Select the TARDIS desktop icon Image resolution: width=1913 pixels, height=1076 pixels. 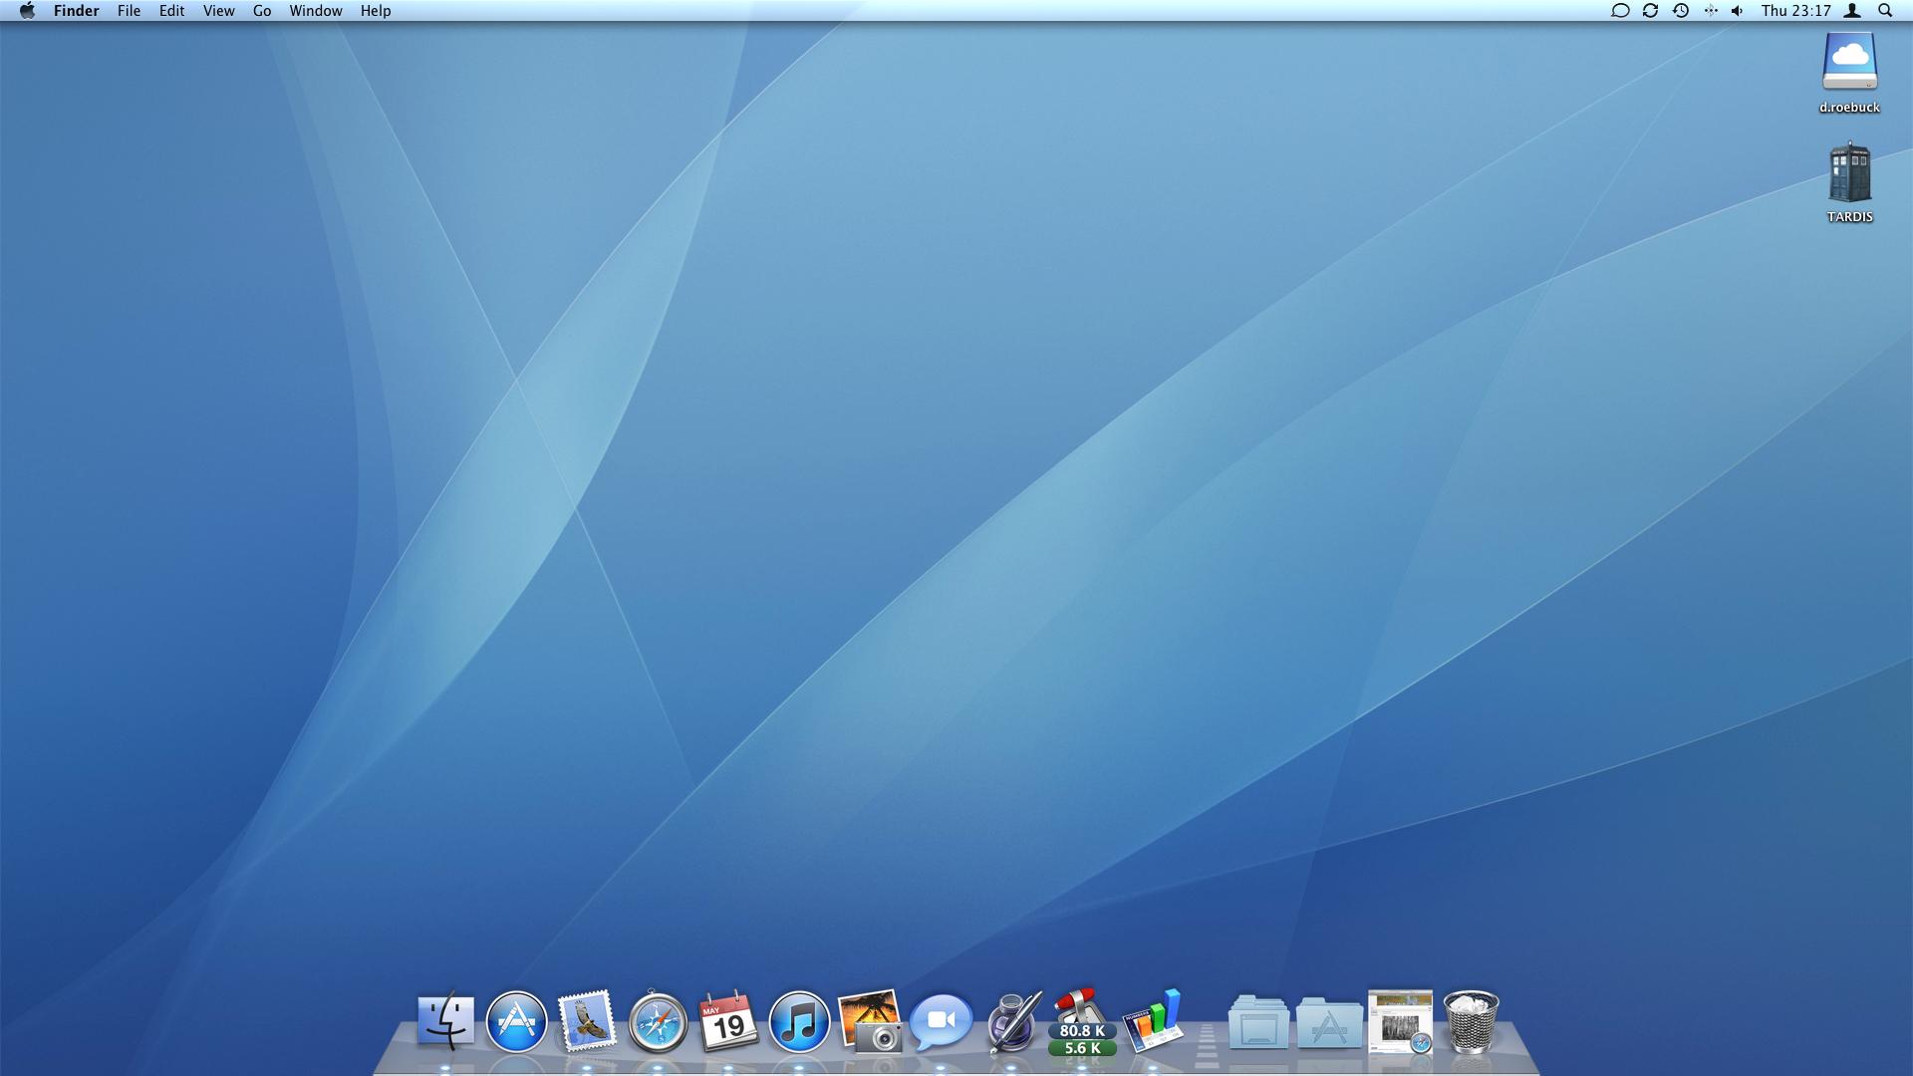1849,174
